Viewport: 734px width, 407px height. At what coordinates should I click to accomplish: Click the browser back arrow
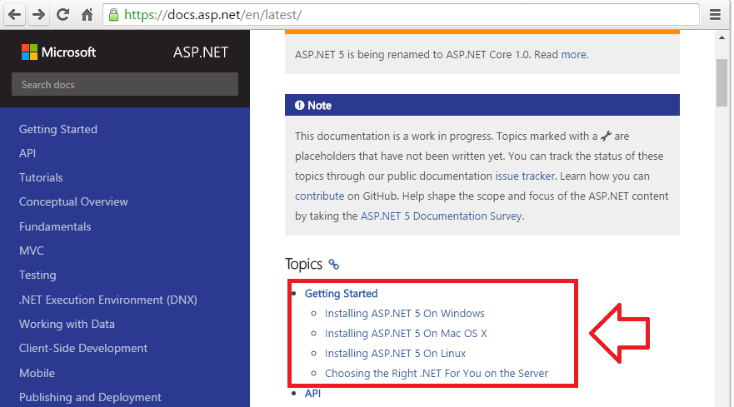click(14, 14)
